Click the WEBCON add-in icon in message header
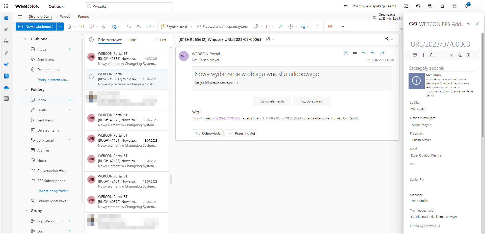This screenshot has height=234, width=485. (355, 53)
